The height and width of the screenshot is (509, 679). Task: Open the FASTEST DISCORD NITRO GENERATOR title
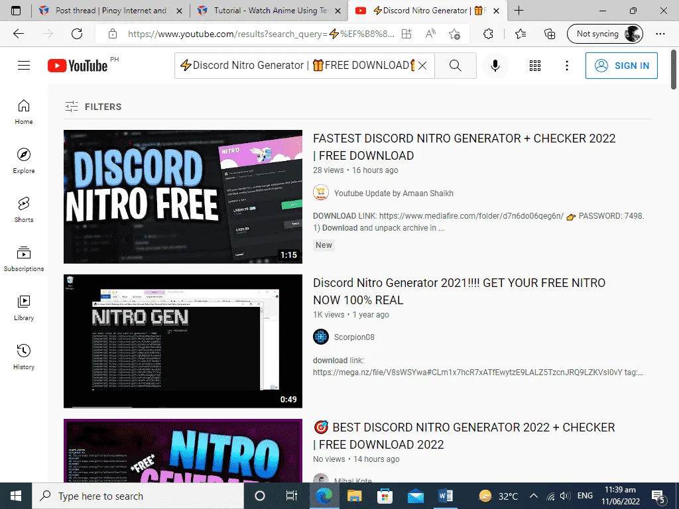pos(464,146)
